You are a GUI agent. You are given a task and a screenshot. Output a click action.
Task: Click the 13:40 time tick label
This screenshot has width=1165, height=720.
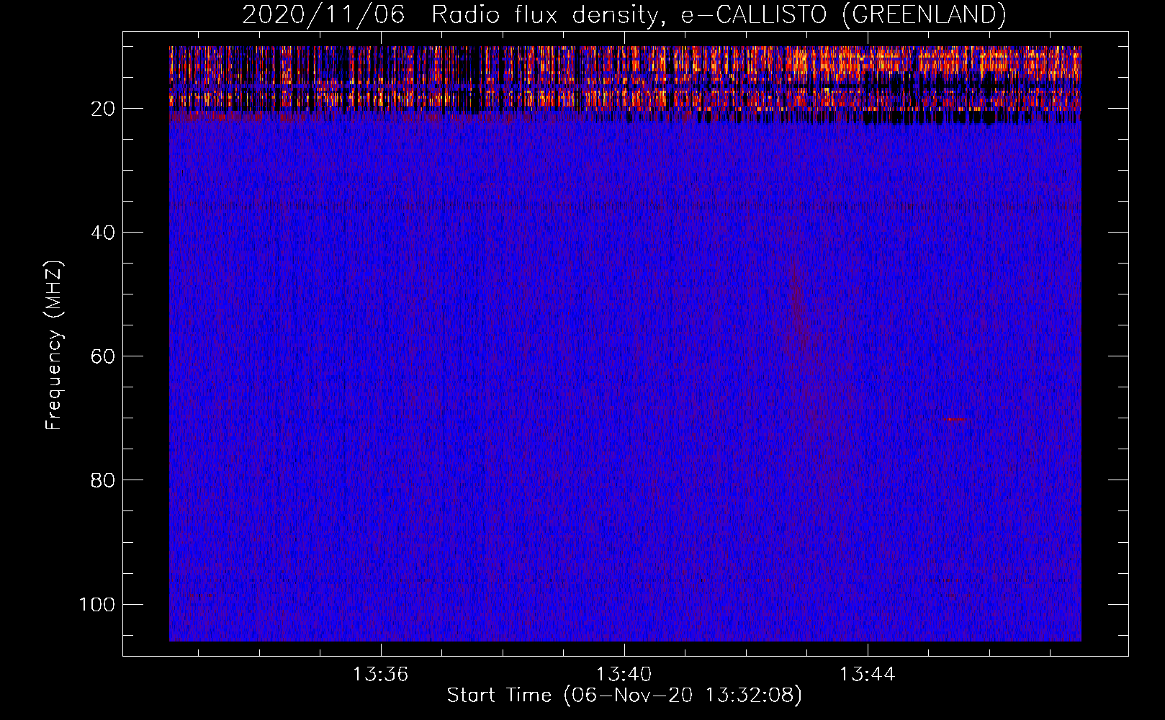coord(624,674)
